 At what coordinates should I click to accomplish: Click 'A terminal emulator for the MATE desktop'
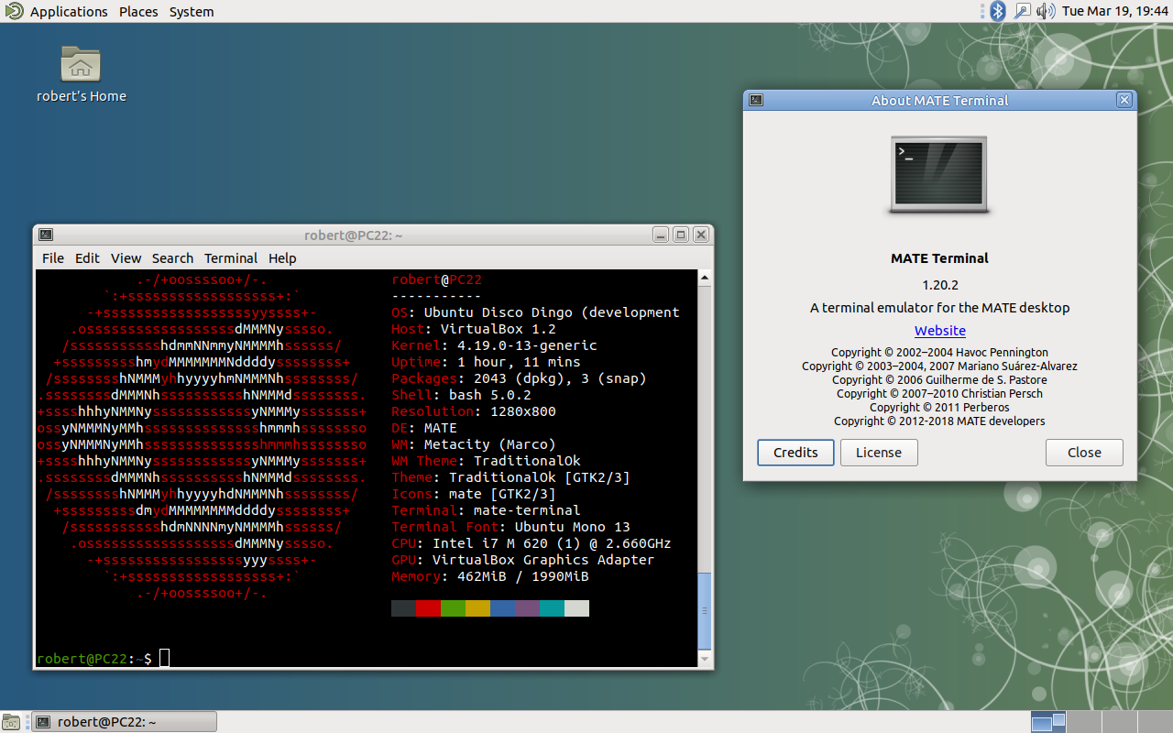(940, 308)
